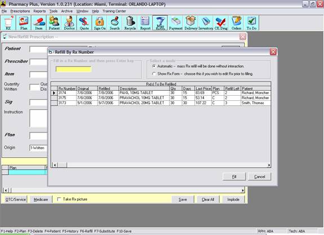
Task: Open the Origin 1-Written dropdown
Action: pyautogui.click(x=38, y=148)
